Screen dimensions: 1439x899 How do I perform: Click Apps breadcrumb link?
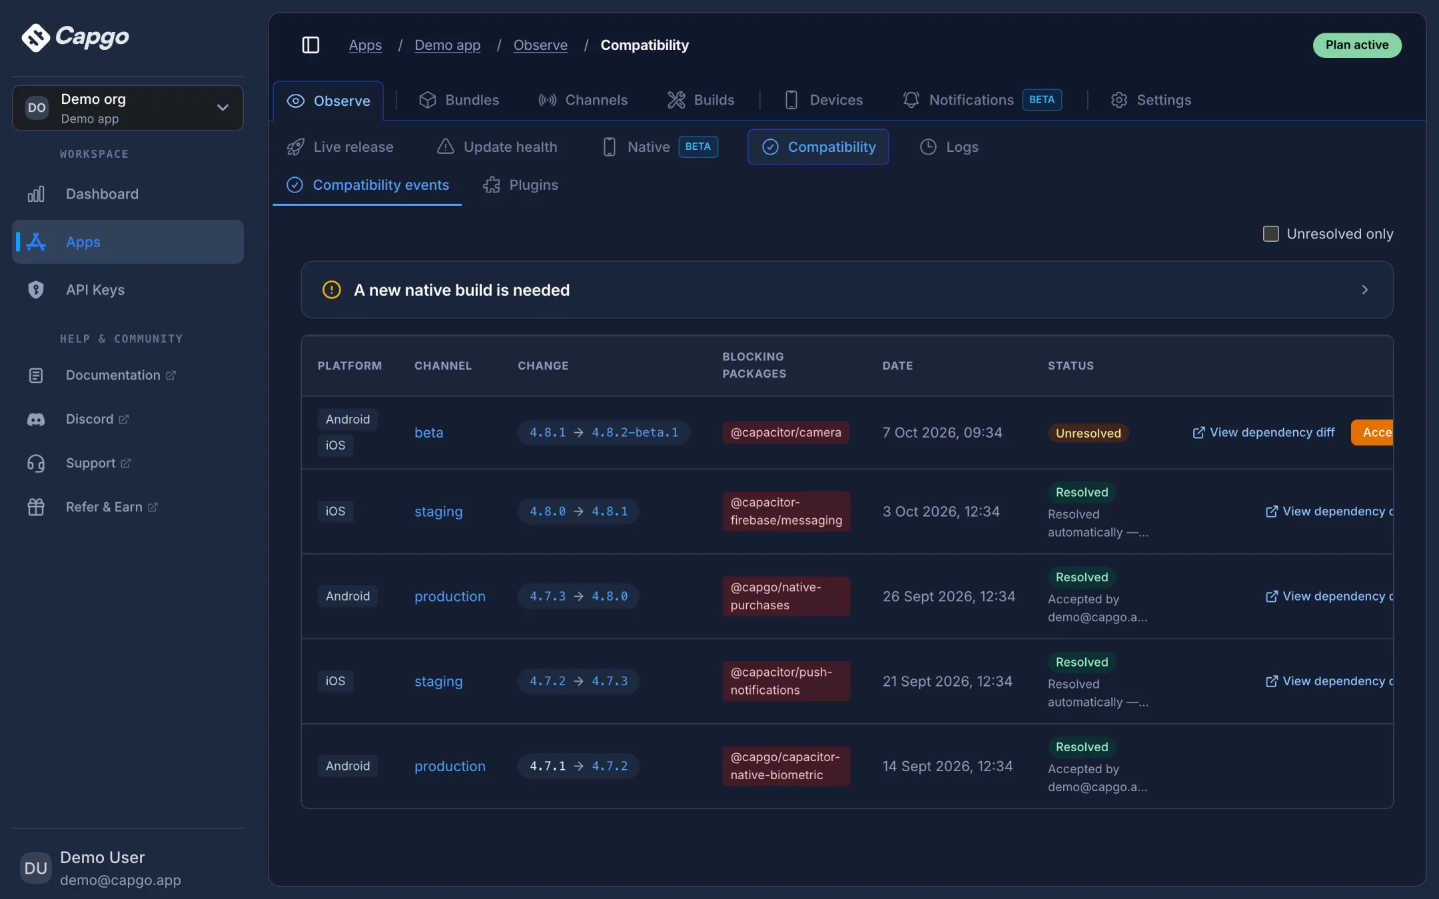(365, 45)
